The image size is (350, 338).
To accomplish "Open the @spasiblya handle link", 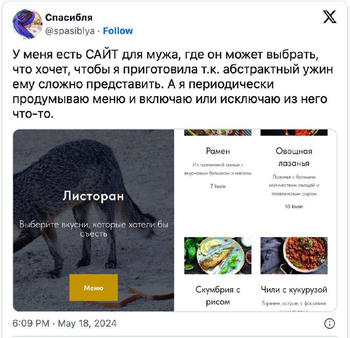I will coord(70,31).
